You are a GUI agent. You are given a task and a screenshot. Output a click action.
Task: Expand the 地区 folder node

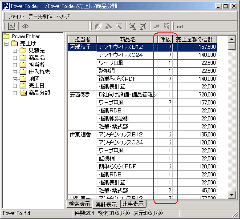pyautogui.click(x=15, y=79)
